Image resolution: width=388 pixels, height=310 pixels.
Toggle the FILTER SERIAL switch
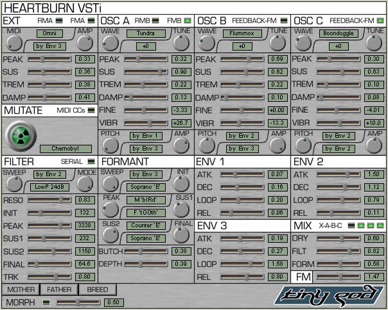click(x=91, y=161)
